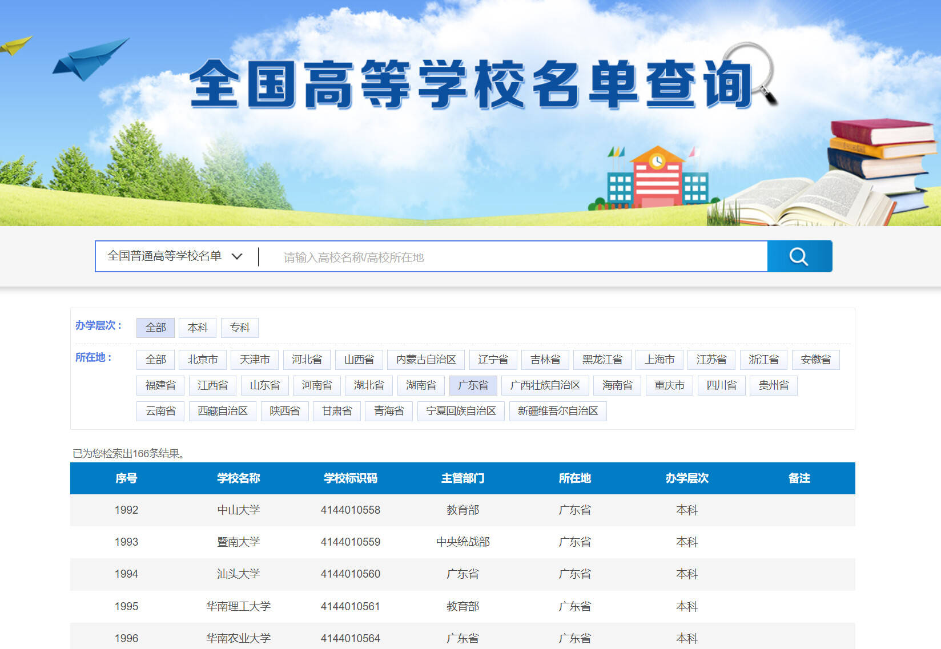Open the 全国普通高等学校名单 dropdown
Viewport: 941px width, 649px height.
click(x=175, y=256)
